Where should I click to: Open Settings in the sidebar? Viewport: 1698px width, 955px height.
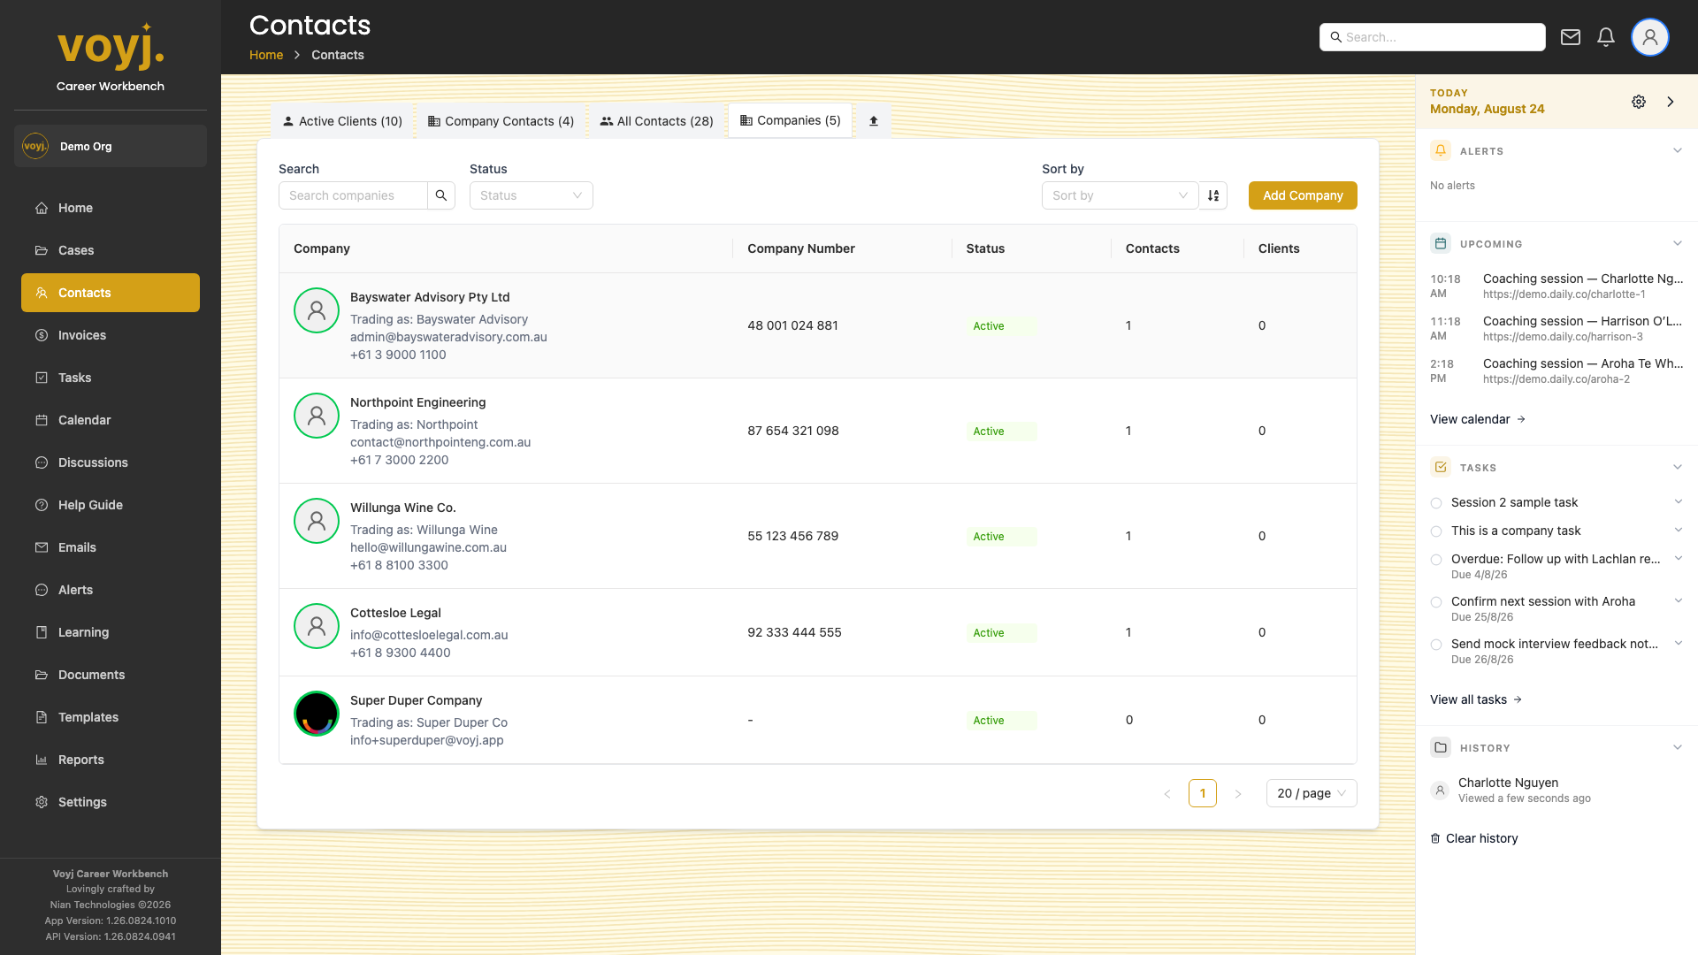(111, 802)
